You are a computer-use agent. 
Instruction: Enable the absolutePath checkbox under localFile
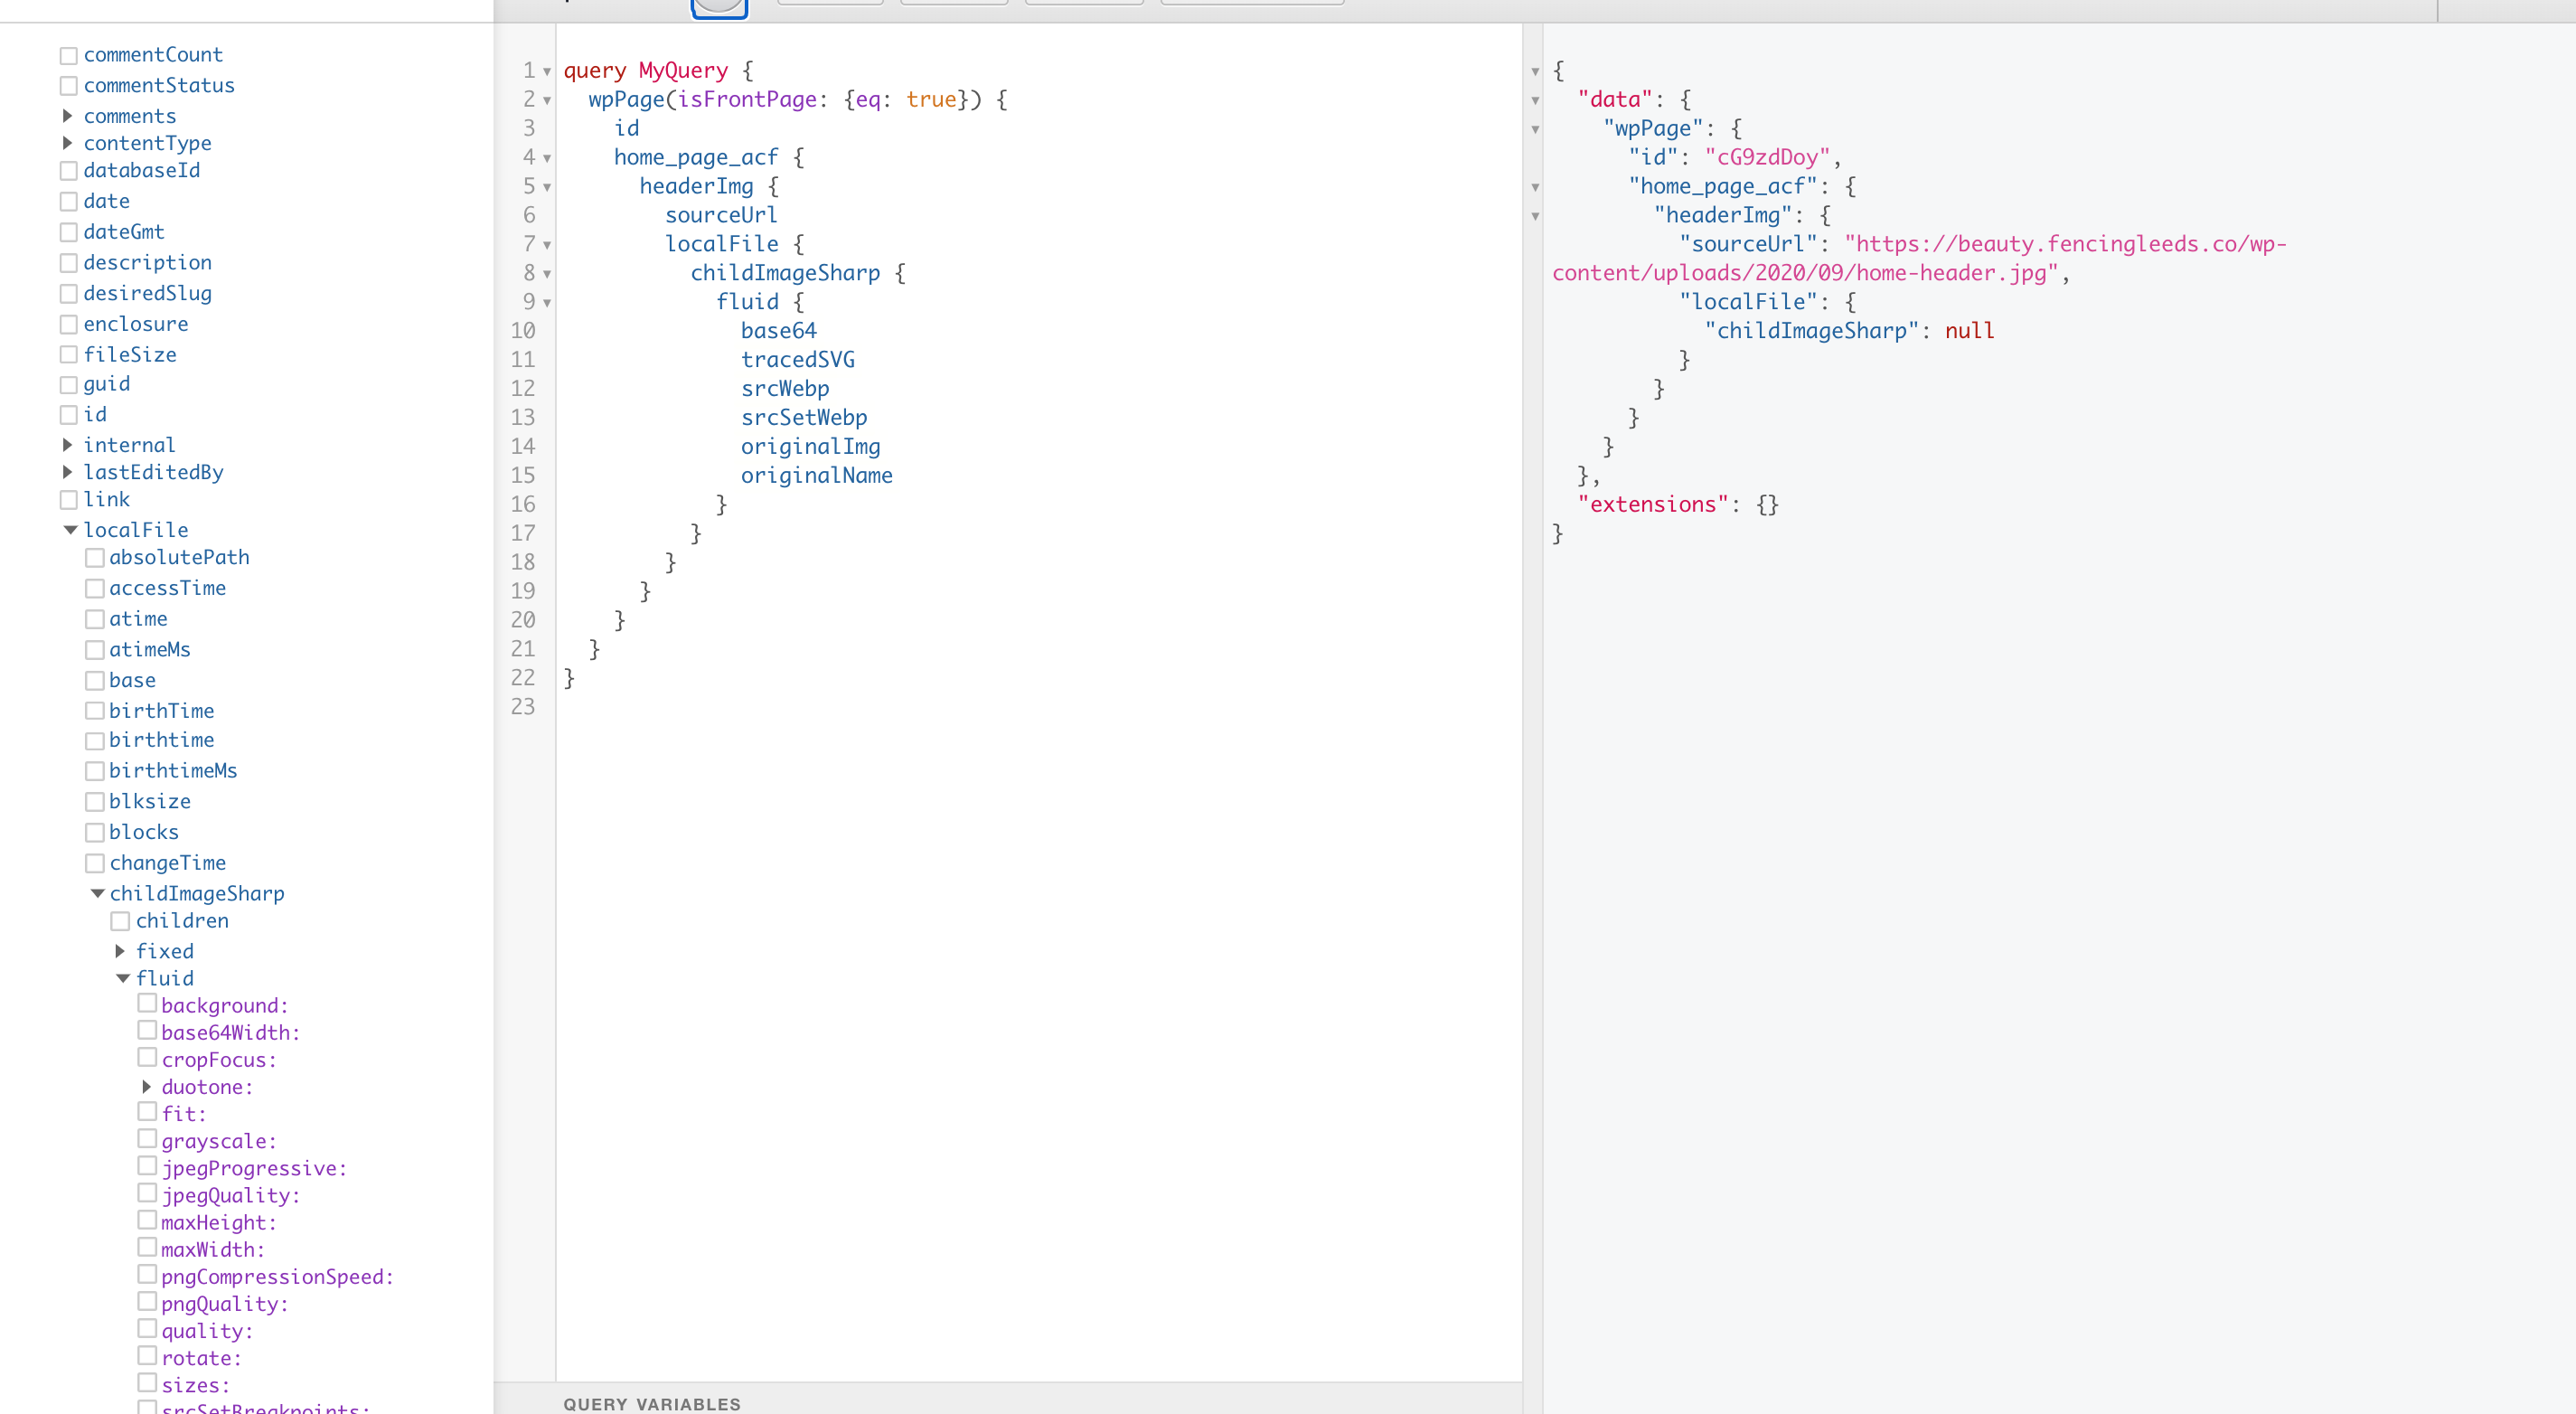[95, 558]
